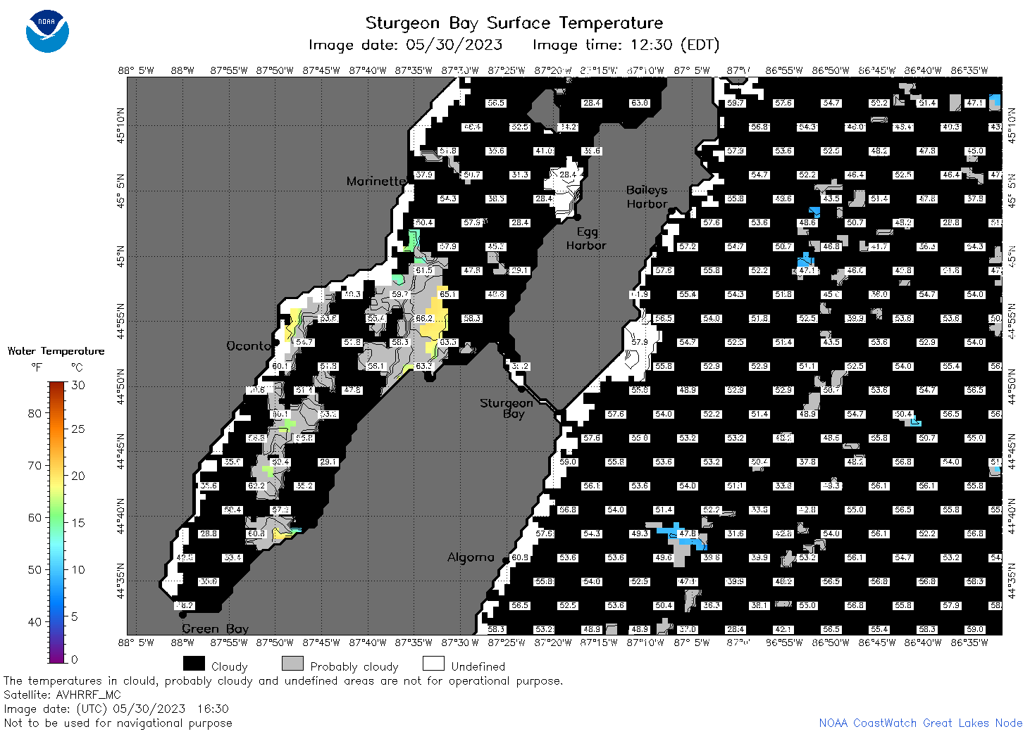
Task: Click the Algoma city label
Action: [471, 557]
